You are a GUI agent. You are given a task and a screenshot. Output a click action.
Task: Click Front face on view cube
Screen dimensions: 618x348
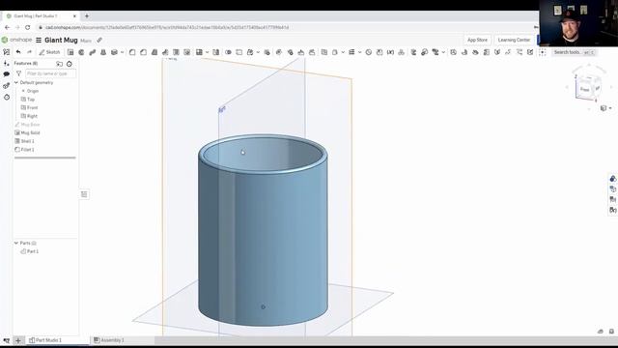click(x=584, y=89)
